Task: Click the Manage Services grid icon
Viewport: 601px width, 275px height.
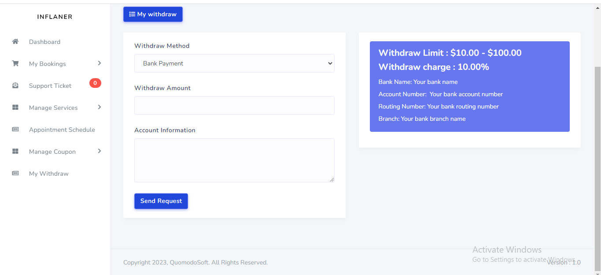Action: tap(15, 108)
